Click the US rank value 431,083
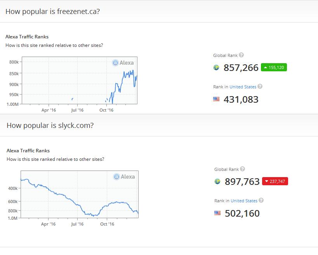Screen dimensions: 318x255 pos(241,100)
